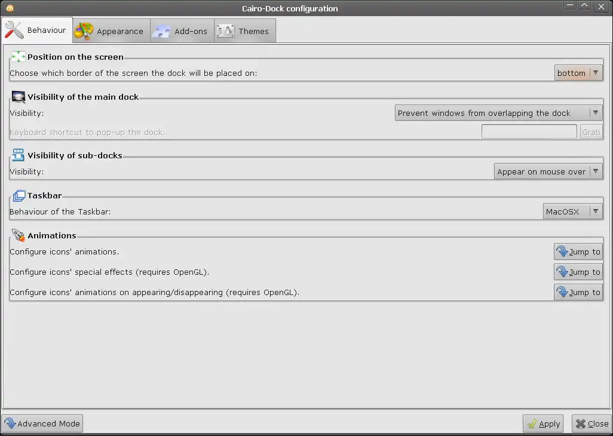Click the Position on the screen arrows icon
This screenshot has height=436, width=613.
[x=19, y=57]
